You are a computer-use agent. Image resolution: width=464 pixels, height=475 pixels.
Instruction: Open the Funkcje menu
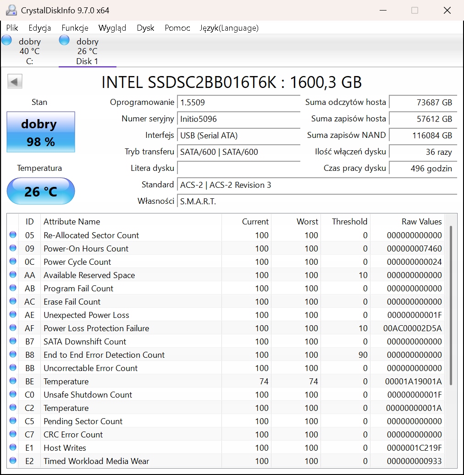point(75,28)
